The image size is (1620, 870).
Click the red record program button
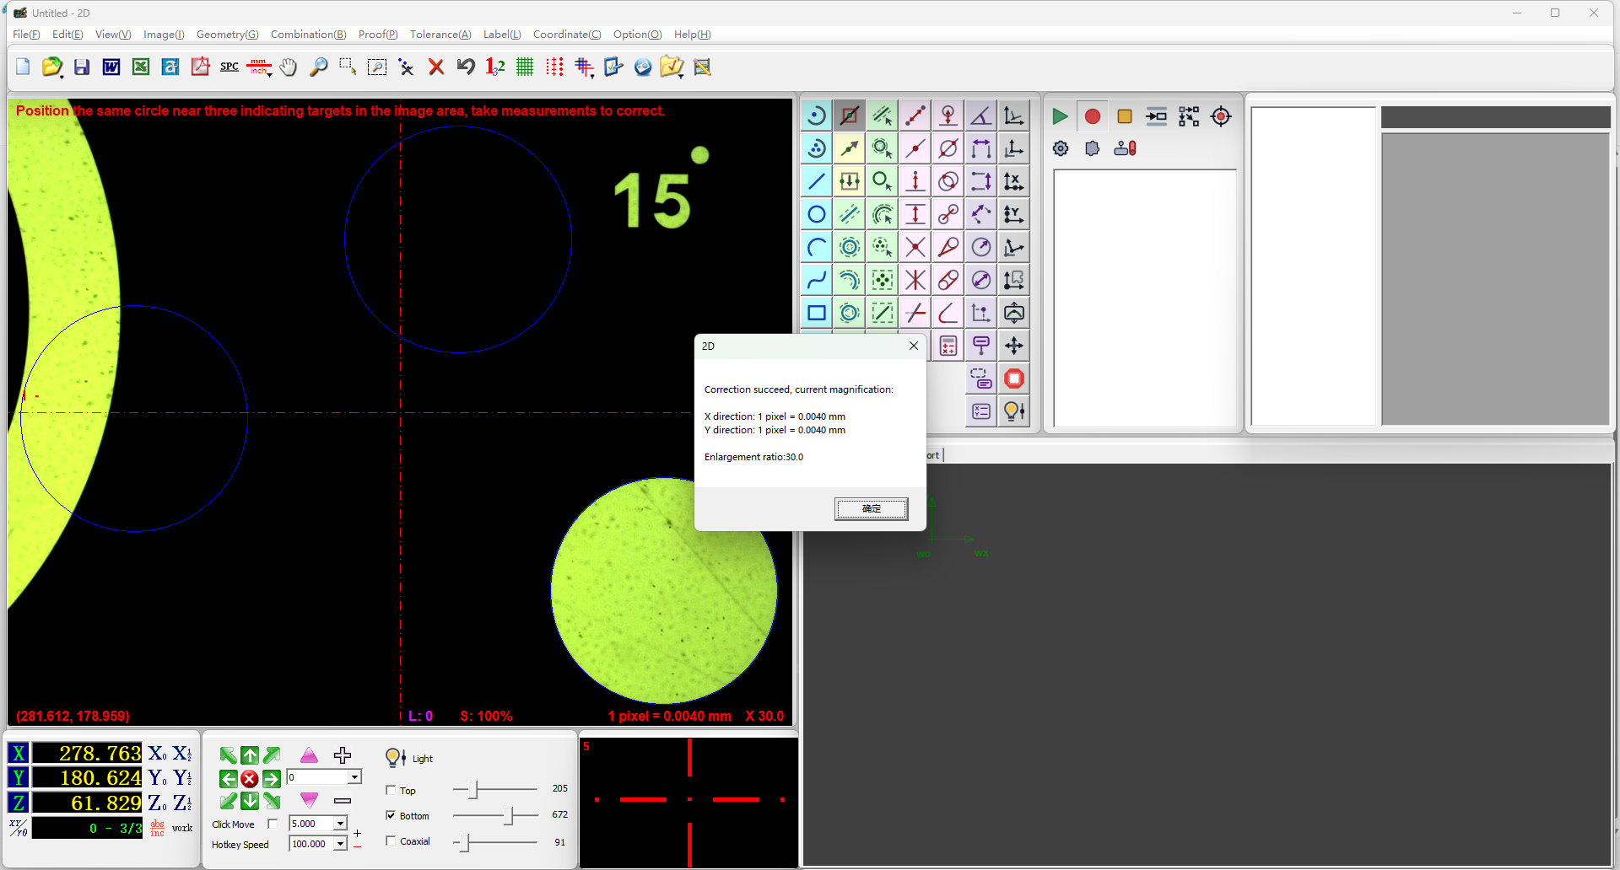click(1093, 116)
